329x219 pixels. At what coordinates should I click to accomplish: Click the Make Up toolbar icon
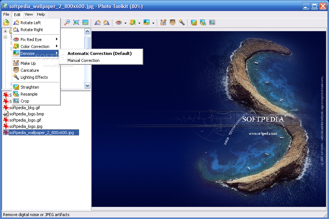pos(163,22)
